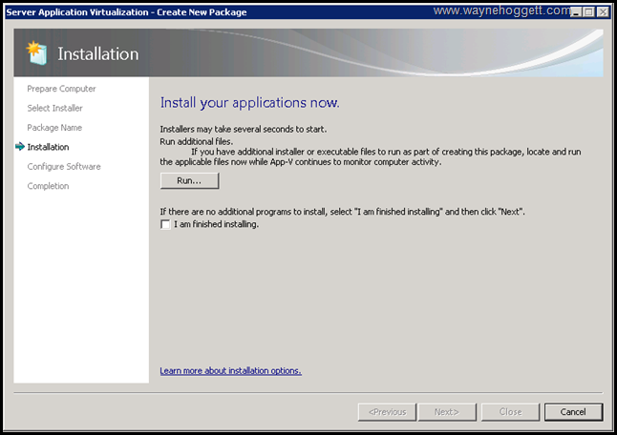Viewport: 617px width, 435px height.
Task: Click the disabled Next> button
Action: 447,412
